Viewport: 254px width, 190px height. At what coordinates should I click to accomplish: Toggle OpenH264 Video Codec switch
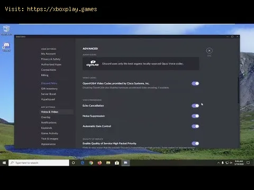click(195, 83)
